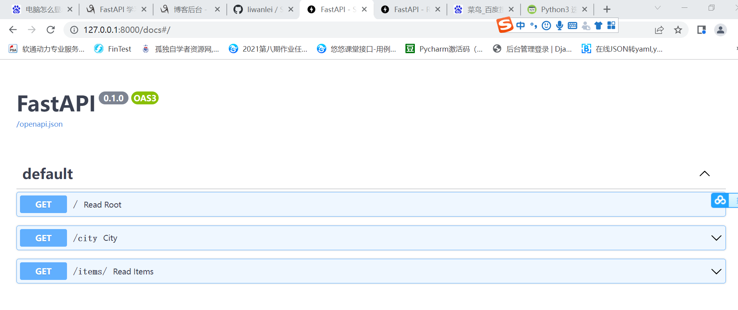Expand the /items/ endpoint chevron
738x310 pixels.
click(x=716, y=271)
